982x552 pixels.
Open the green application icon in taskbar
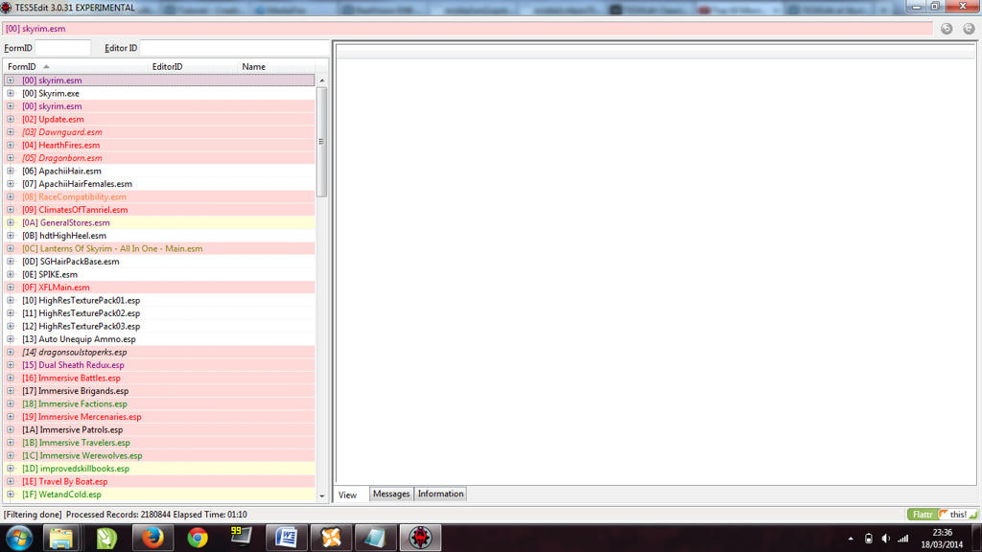pos(106,539)
